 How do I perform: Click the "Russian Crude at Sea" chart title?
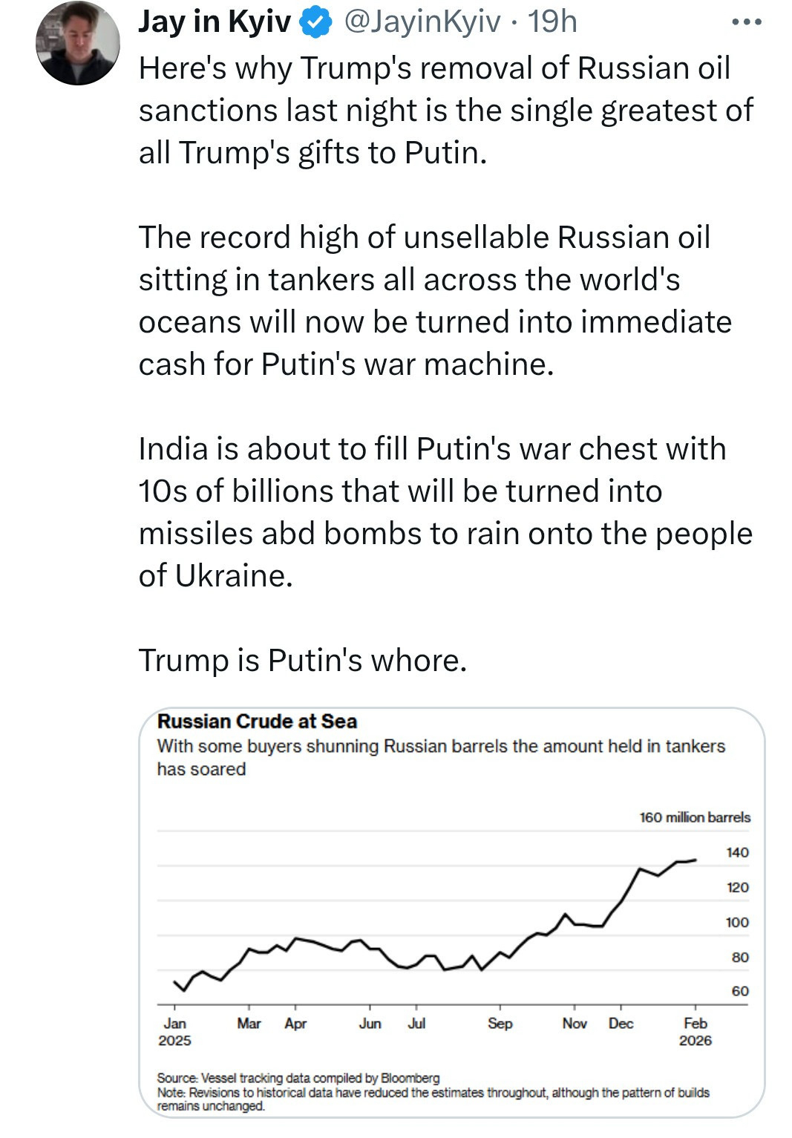pos(257,722)
